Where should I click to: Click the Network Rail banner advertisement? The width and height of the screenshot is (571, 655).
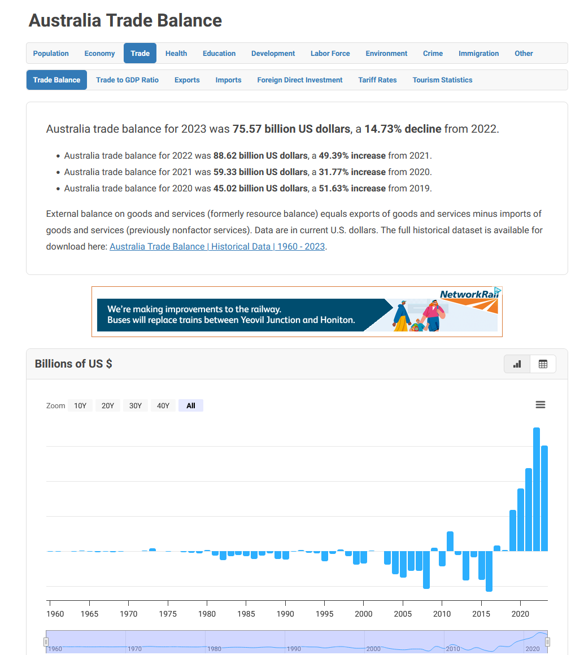pos(297,312)
